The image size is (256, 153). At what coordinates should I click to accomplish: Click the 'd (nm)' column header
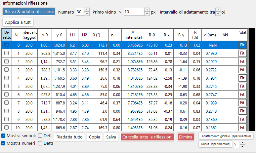click(210, 35)
